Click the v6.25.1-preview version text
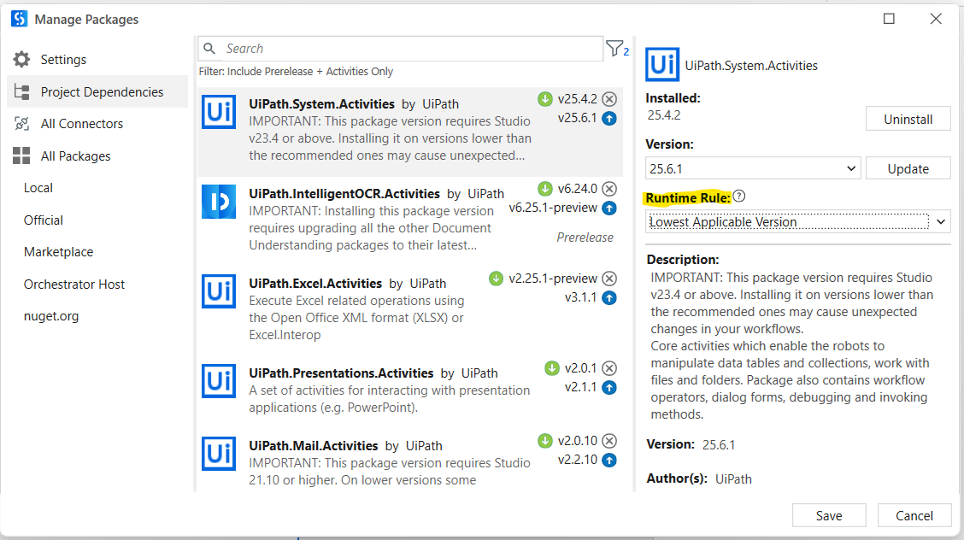The width and height of the screenshot is (964, 540). pos(553,208)
